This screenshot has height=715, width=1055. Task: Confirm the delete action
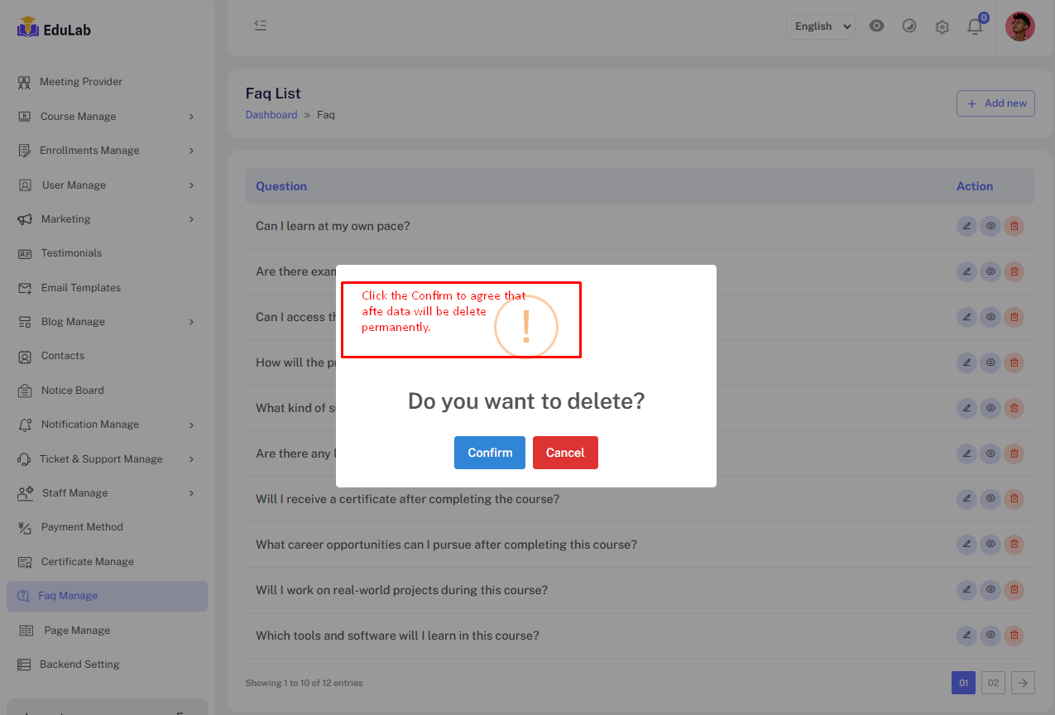(489, 453)
